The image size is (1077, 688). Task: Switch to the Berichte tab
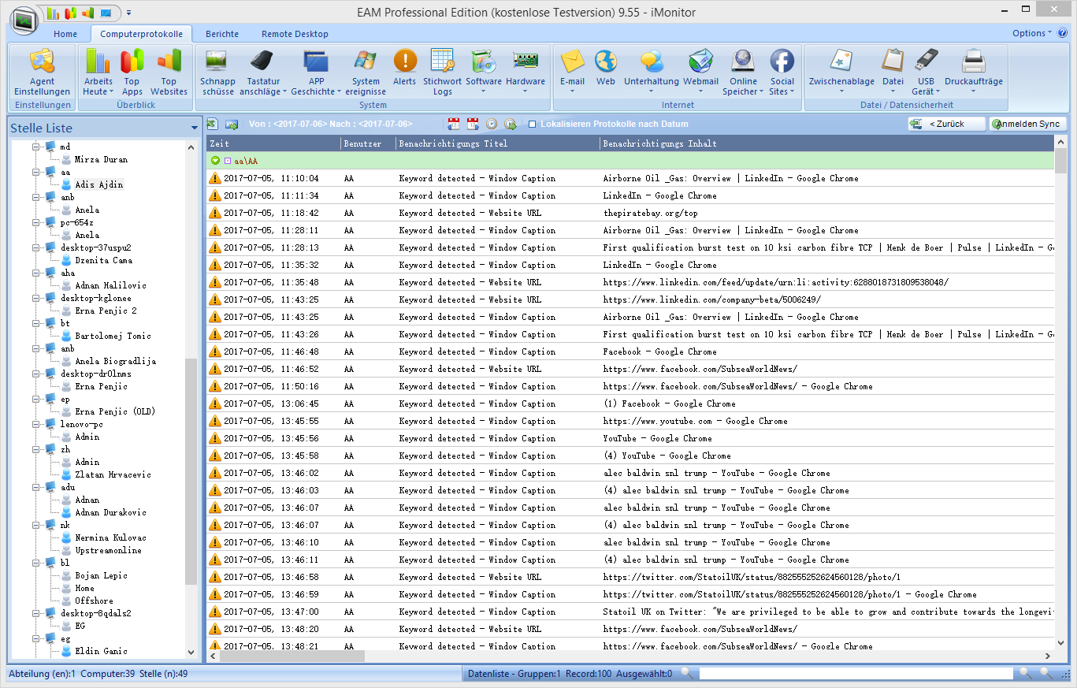[x=221, y=34]
